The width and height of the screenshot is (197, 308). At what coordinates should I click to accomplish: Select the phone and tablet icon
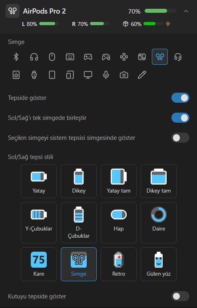(70, 75)
